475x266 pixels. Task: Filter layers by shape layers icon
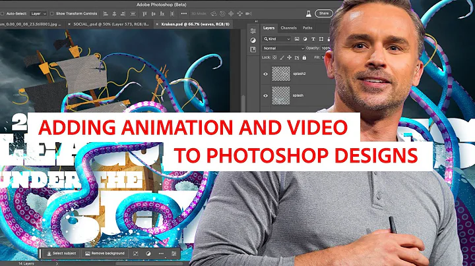tap(321, 39)
